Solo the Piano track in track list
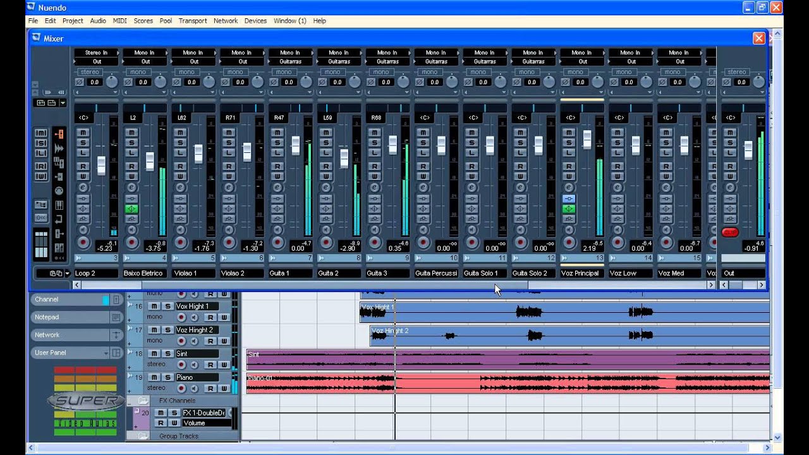This screenshot has width=809, height=455. pyautogui.click(x=167, y=377)
